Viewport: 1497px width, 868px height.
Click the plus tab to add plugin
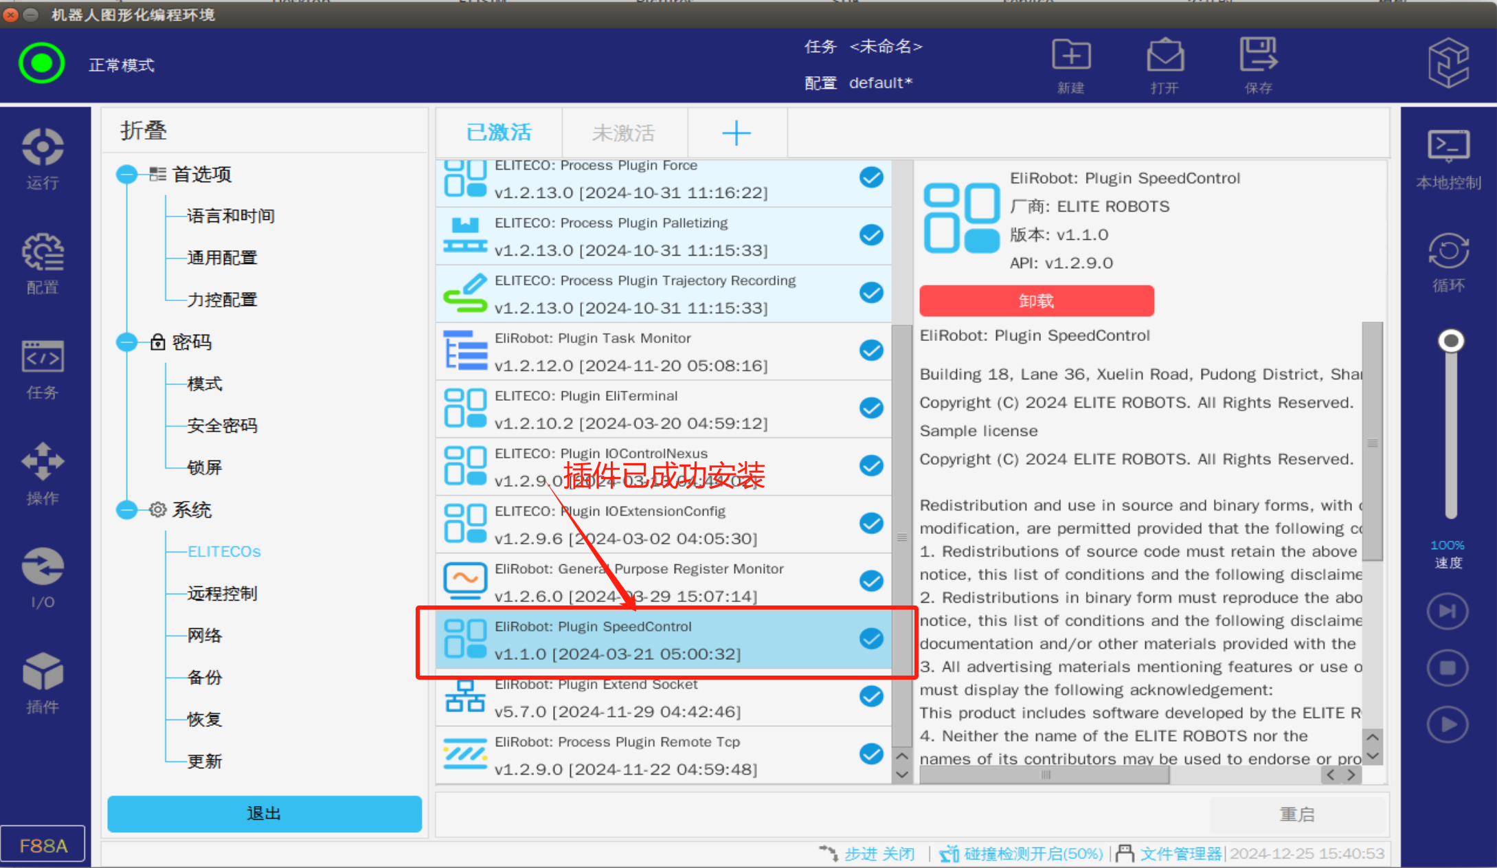(x=736, y=133)
